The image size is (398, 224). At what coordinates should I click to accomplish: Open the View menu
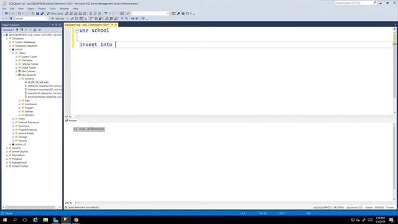tap(21, 9)
